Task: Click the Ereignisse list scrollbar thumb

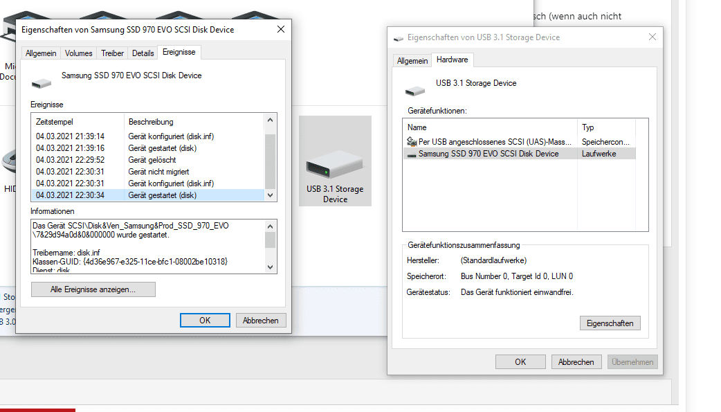Action: 271,161
